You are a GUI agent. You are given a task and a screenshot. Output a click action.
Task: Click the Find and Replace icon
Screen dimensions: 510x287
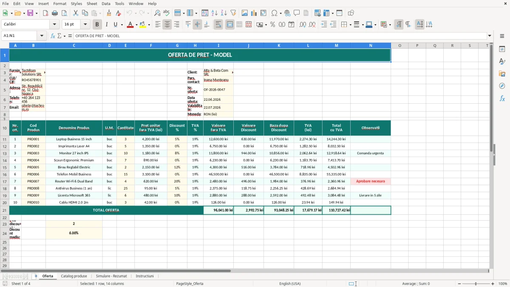coord(157,13)
